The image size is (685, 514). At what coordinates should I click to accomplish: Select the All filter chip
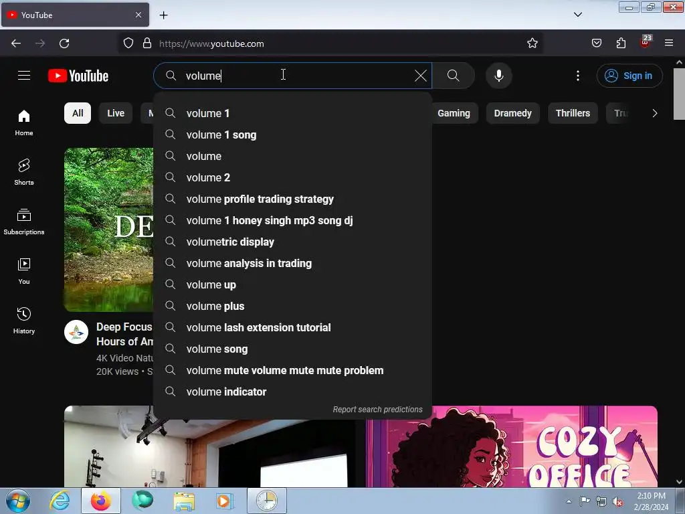coord(78,113)
